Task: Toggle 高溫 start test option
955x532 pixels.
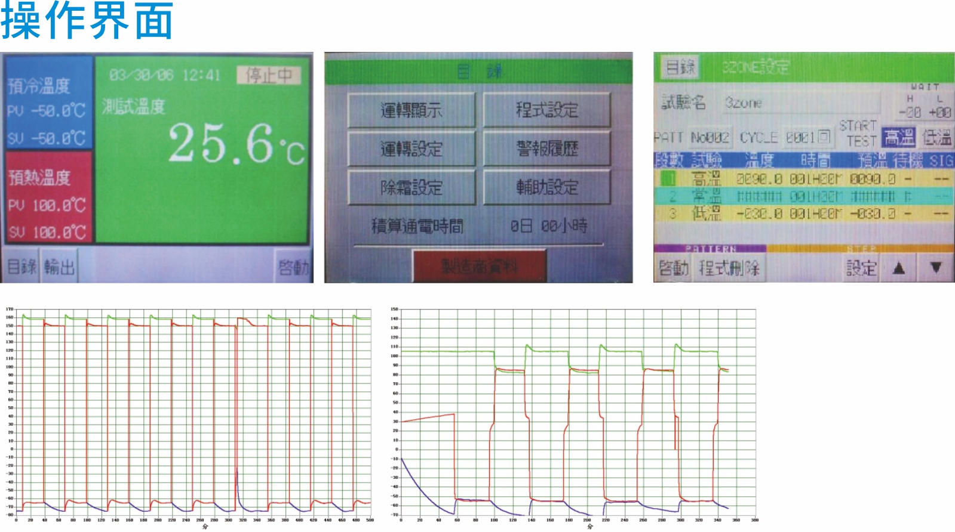Action: [899, 138]
